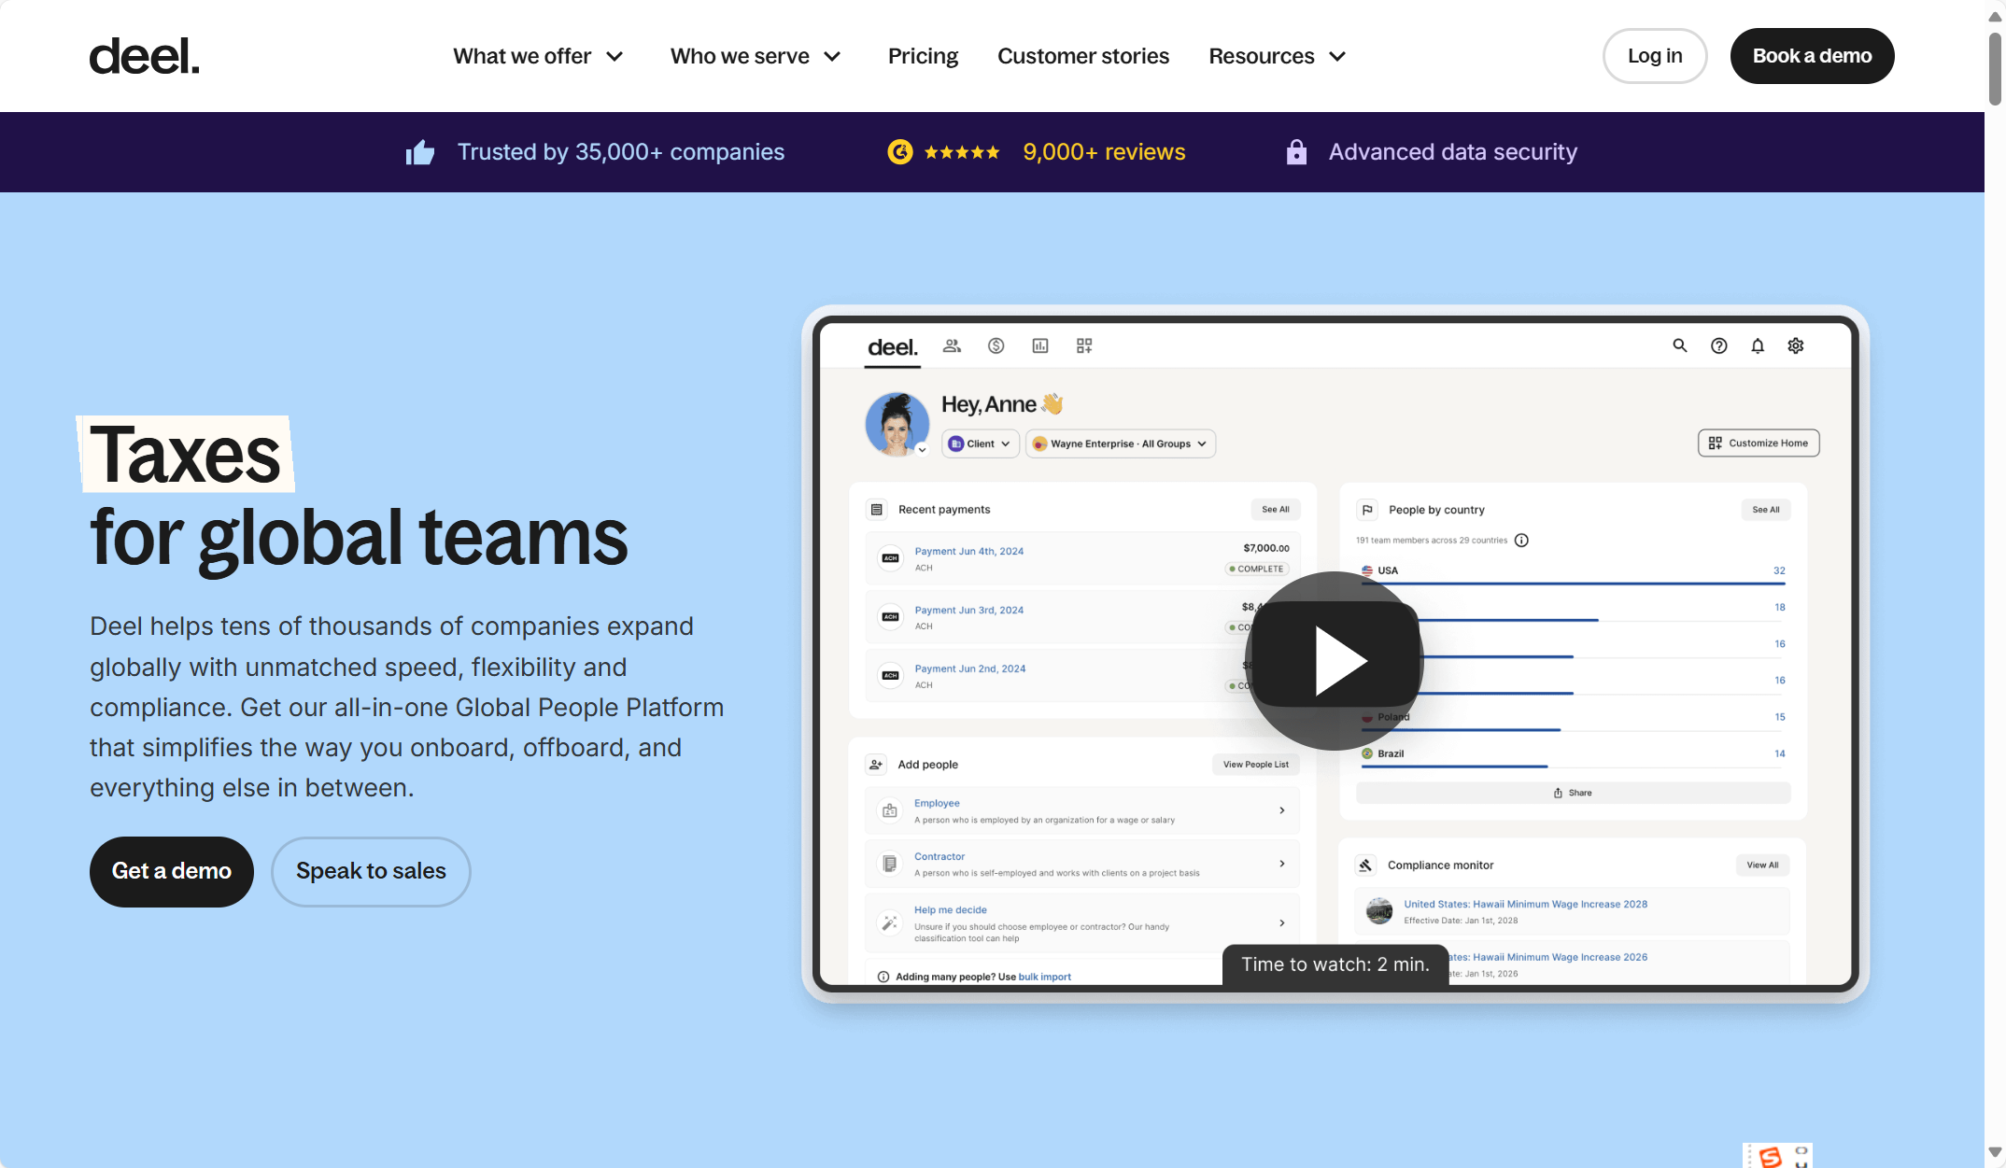The height and width of the screenshot is (1168, 2006).
Task: Click the thumbs-up trust icon
Action: 420,152
